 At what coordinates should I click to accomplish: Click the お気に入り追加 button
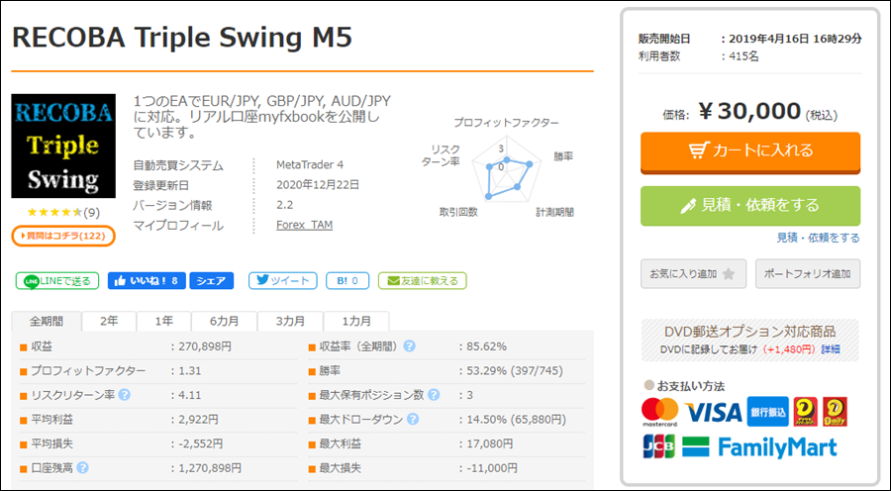tap(693, 274)
